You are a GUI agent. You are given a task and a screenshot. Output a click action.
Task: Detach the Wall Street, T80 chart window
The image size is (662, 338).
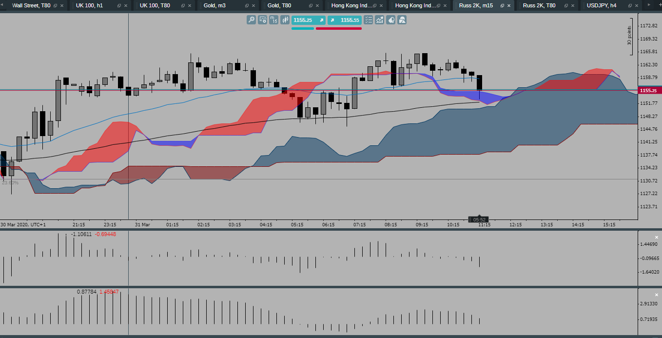pyautogui.click(x=55, y=6)
